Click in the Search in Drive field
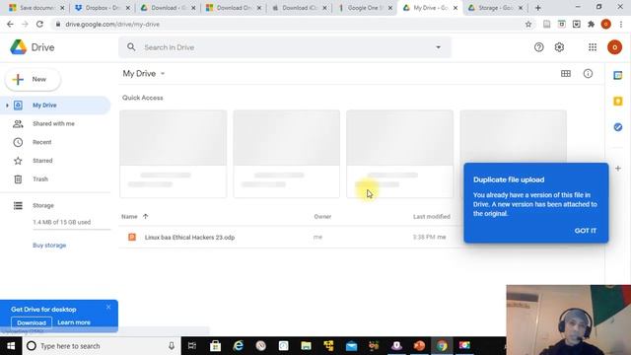 click(285, 47)
